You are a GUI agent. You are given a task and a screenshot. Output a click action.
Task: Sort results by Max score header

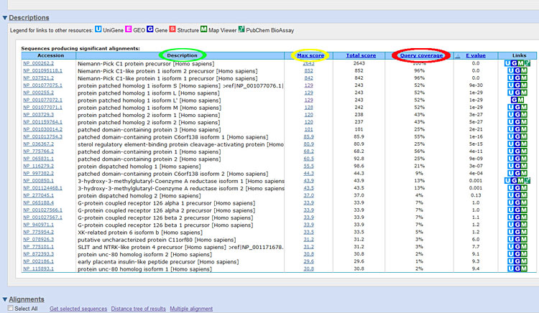(310, 55)
